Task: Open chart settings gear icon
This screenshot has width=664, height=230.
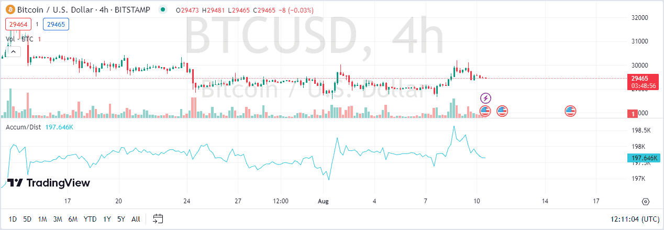Action: pos(646,202)
